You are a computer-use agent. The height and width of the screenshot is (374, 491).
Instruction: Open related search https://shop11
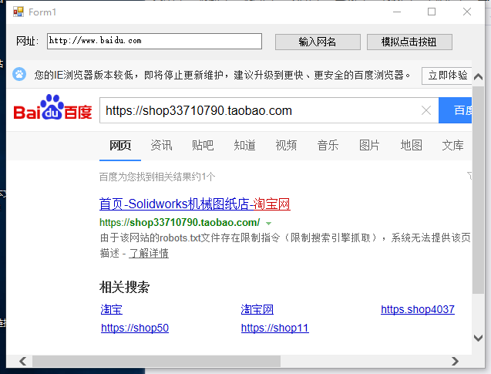click(x=275, y=328)
